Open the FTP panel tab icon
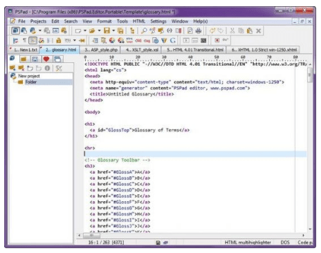Screen dimensions: 321x253 pos(35,59)
